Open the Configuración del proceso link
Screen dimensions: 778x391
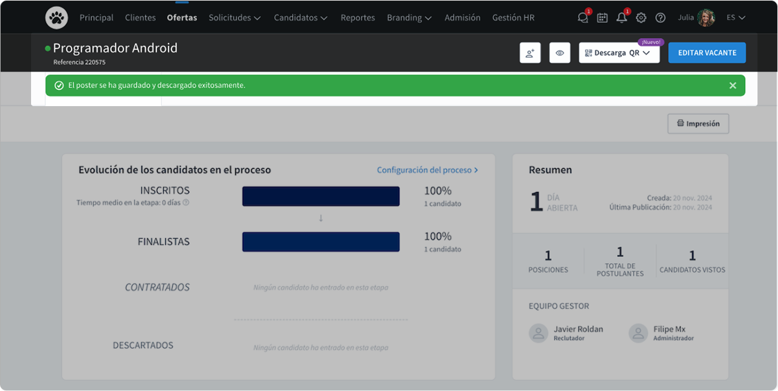(x=428, y=169)
